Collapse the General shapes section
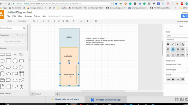Screen dimensions: 188x105 tap(14, 48)
